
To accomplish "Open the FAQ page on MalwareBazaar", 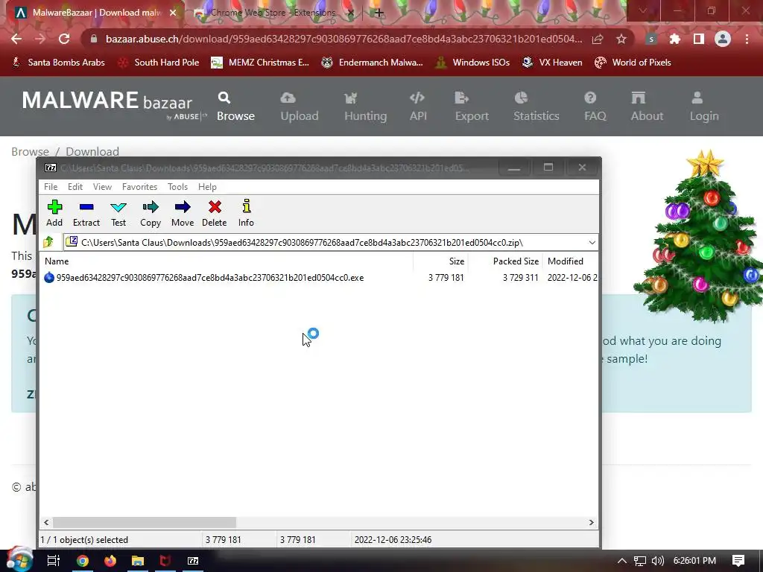I will coord(595,107).
